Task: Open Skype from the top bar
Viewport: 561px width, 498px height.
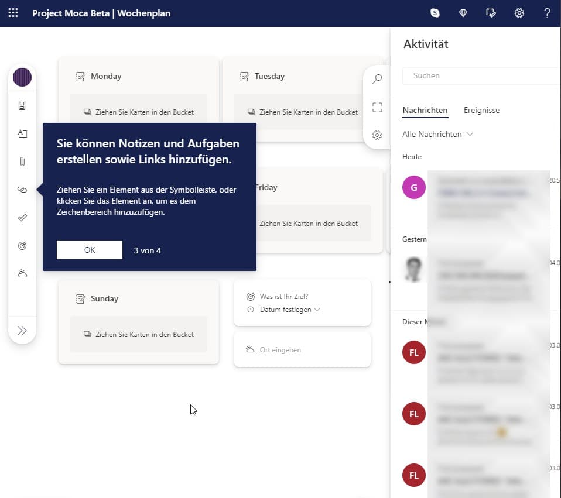Action: [435, 12]
